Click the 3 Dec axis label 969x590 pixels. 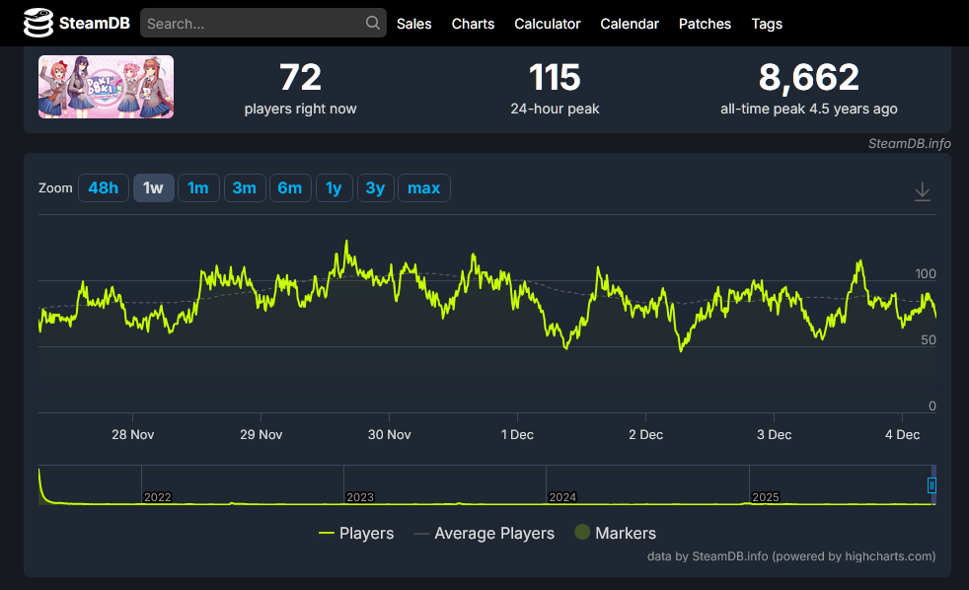(x=775, y=434)
